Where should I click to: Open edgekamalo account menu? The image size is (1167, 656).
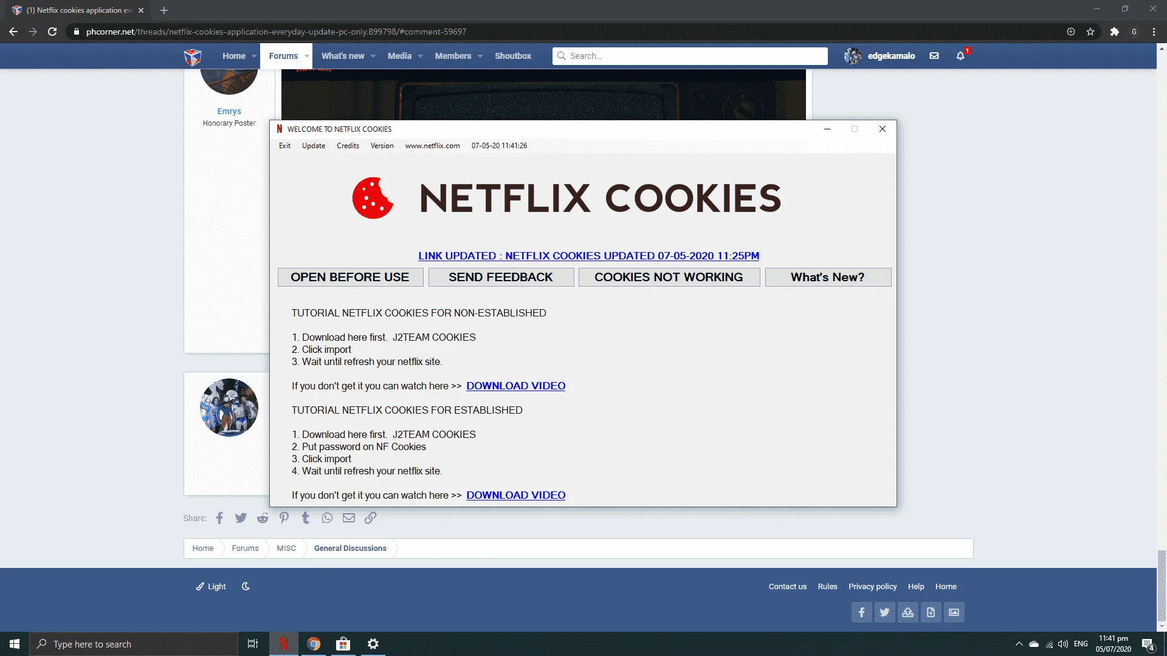[x=880, y=56]
